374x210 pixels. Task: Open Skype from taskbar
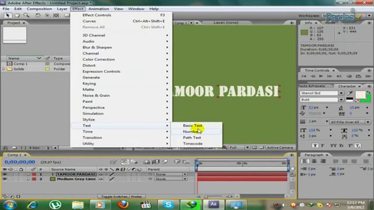click(169, 204)
